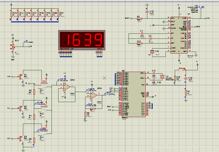
Task: Toggle relay RL2 contact switch
Action: (x=44, y=110)
